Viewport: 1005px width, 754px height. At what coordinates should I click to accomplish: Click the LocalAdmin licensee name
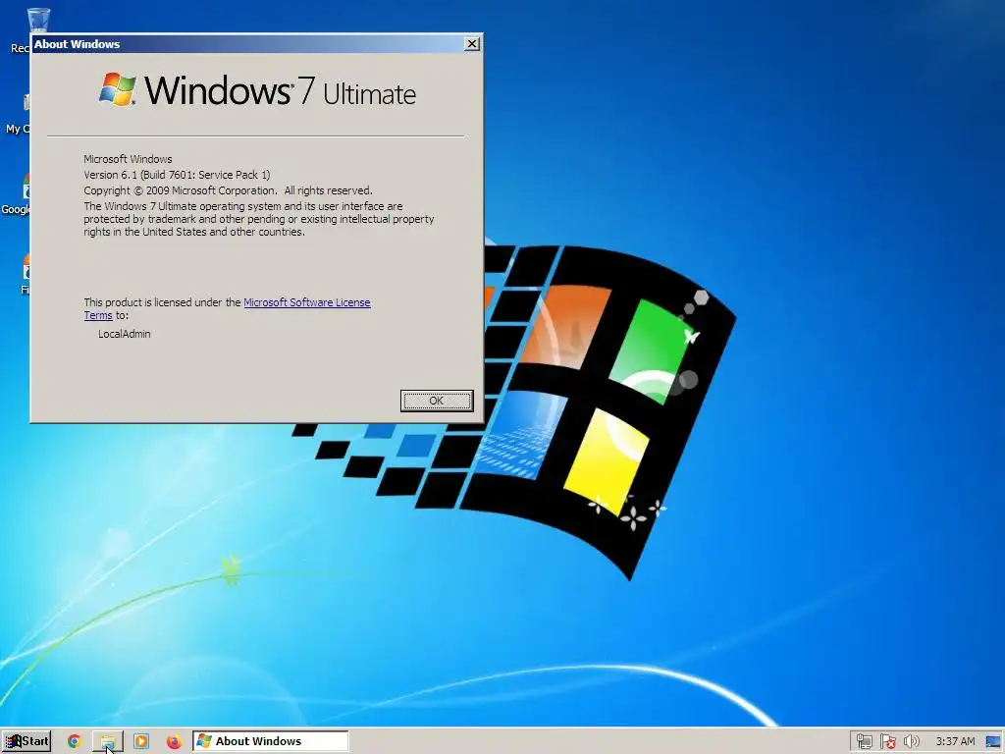coord(125,334)
